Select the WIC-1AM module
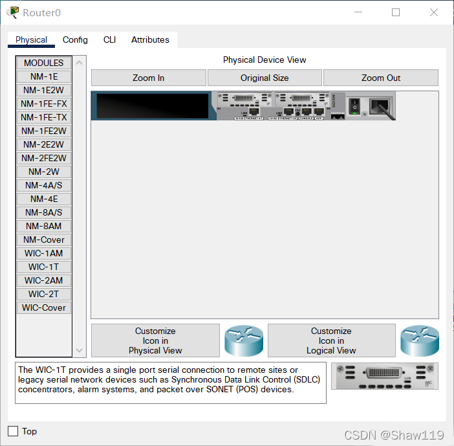Image resolution: width=454 pixels, height=446 pixels. tap(44, 253)
